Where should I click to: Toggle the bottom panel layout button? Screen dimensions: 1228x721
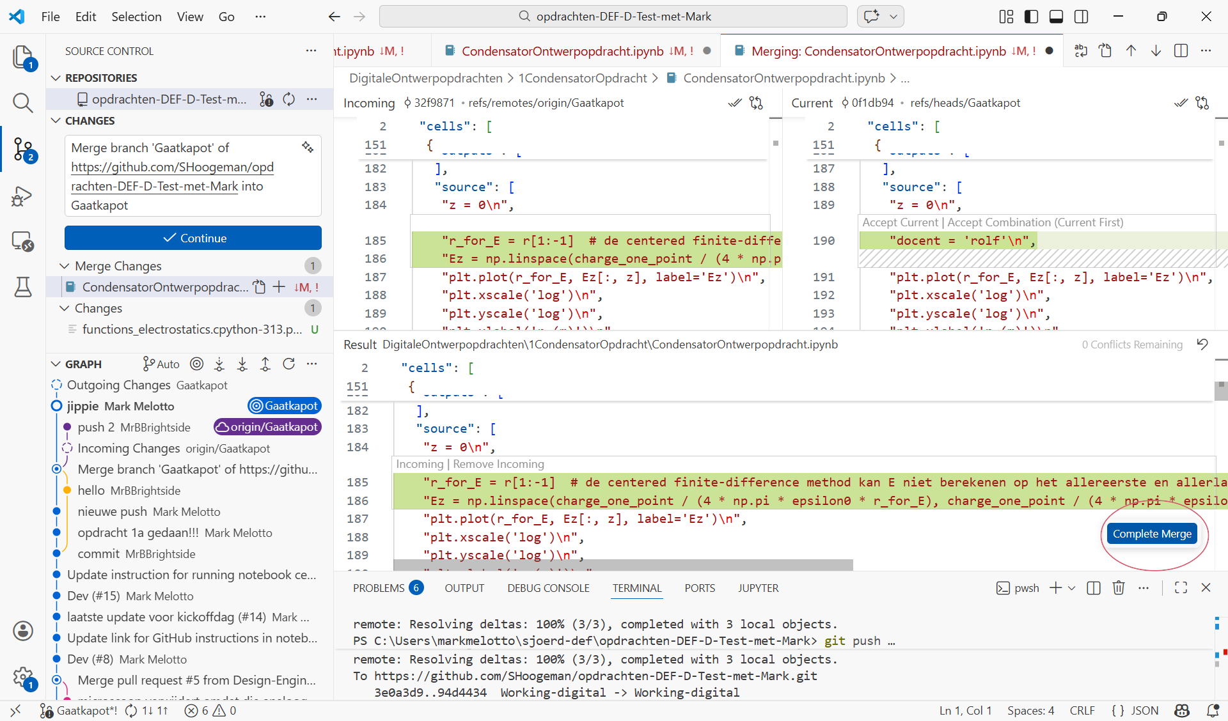pyautogui.click(x=1056, y=17)
